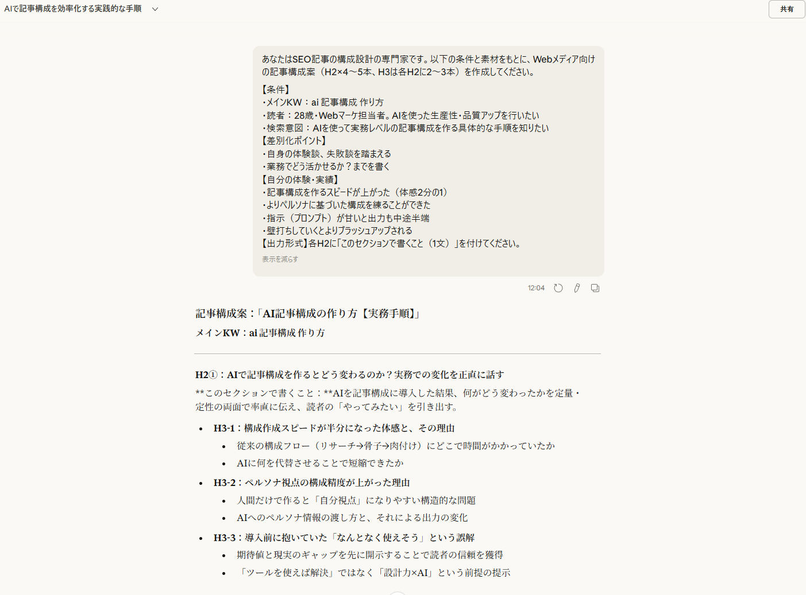Click the H3-3 導入前に抱いていた bullet item
Image resolution: width=806 pixels, height=595 pixels.
pyautogui.click(x=345, y=538)
